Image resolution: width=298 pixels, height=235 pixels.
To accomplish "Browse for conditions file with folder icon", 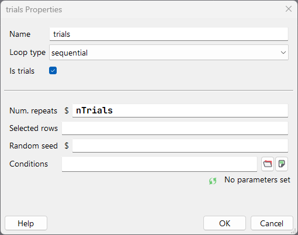I will (268, 164).
